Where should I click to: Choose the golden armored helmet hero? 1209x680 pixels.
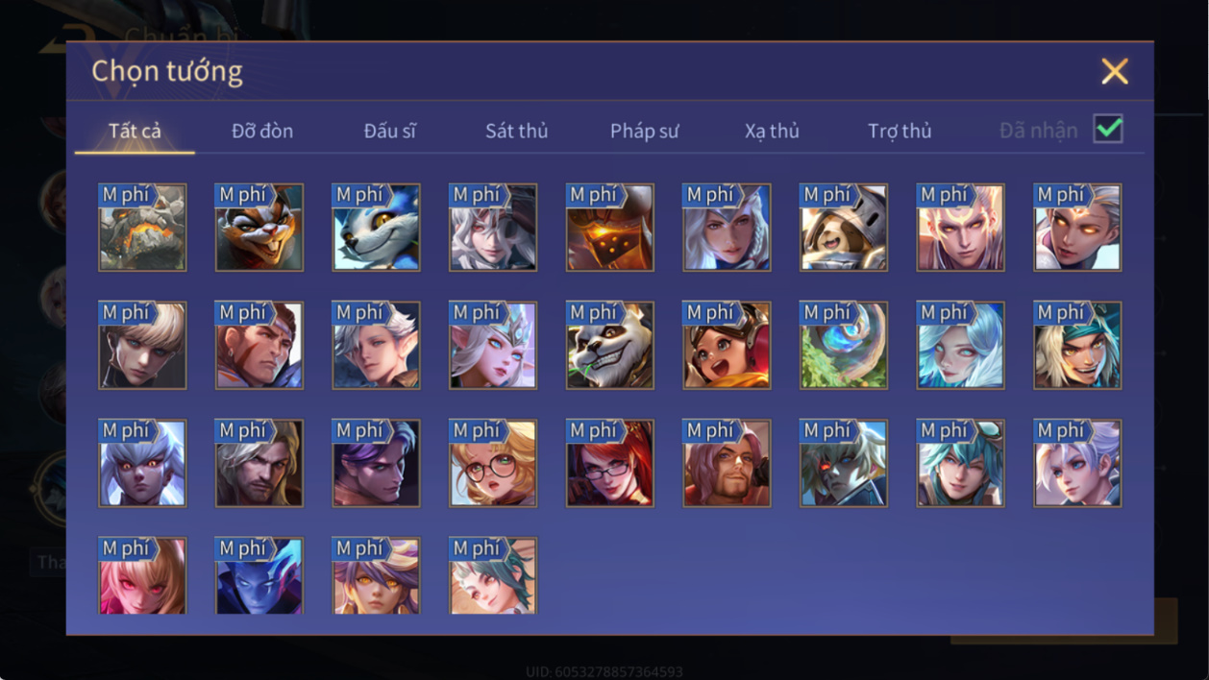click(610, 227)
